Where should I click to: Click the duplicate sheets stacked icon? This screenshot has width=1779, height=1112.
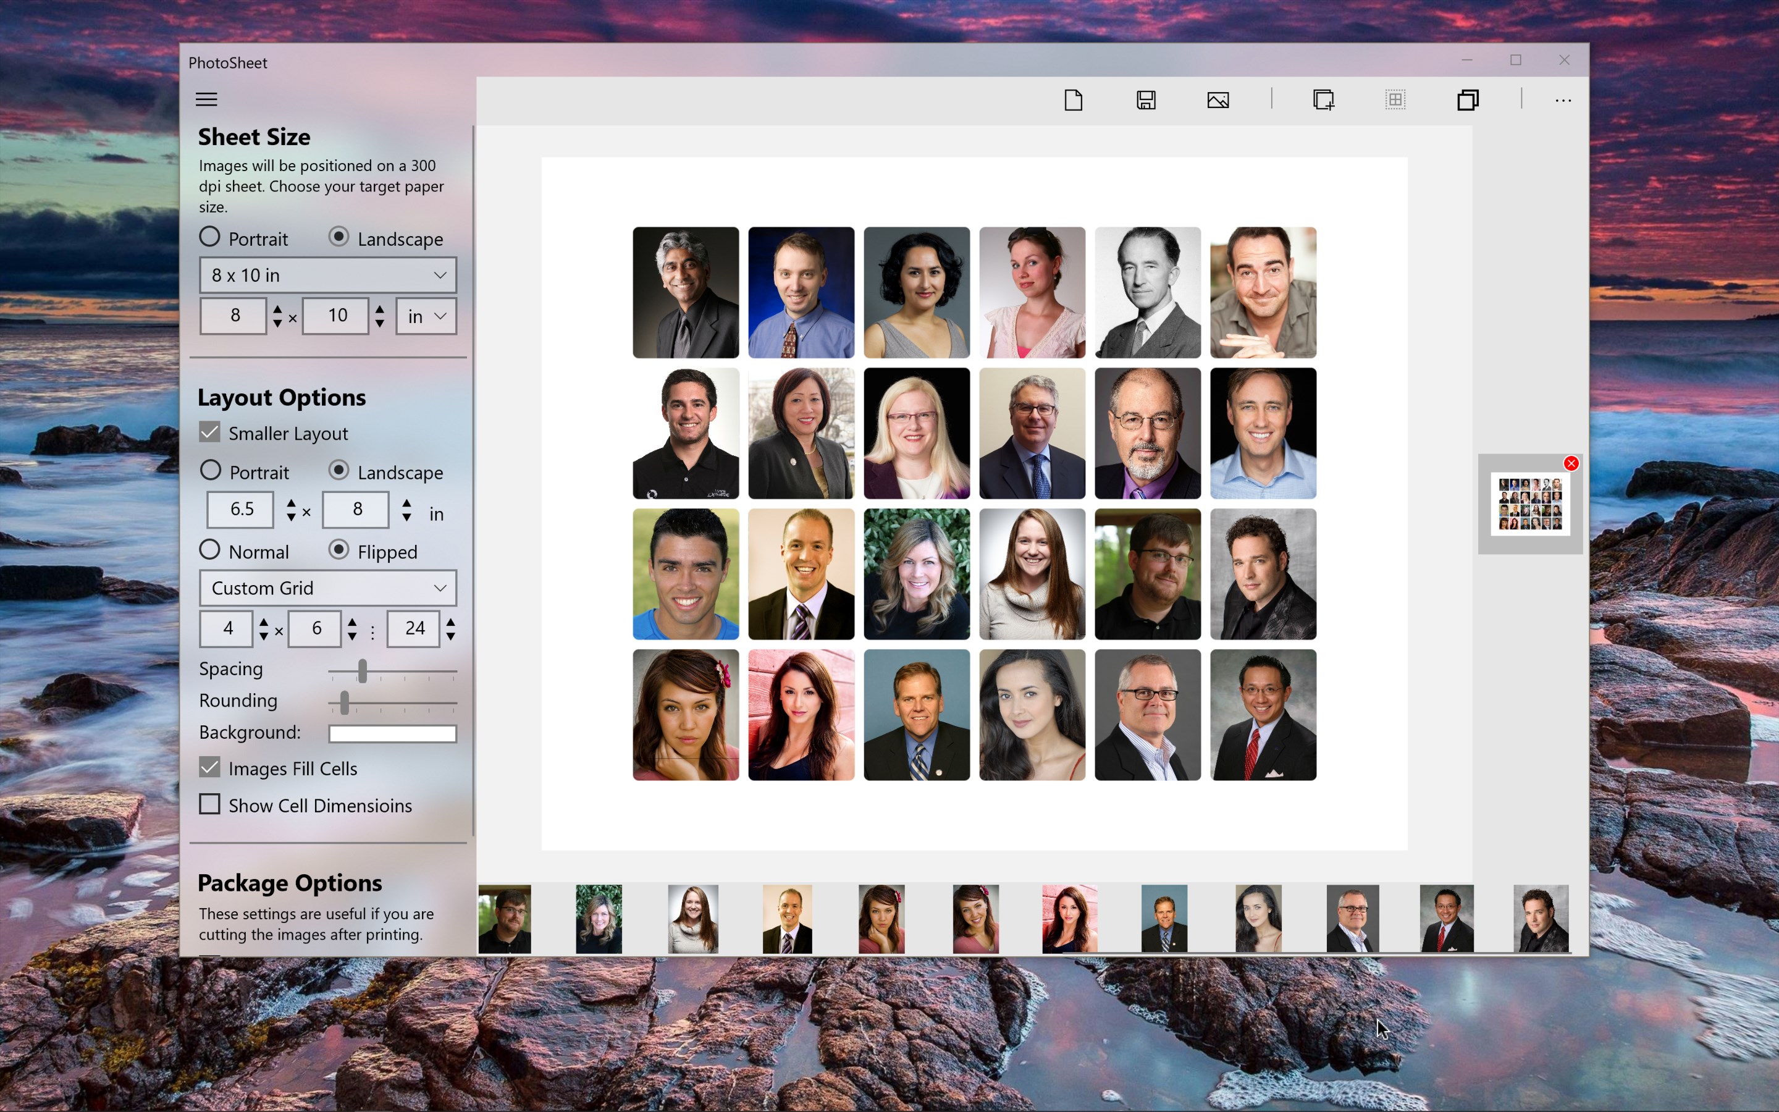point(1467,100)
